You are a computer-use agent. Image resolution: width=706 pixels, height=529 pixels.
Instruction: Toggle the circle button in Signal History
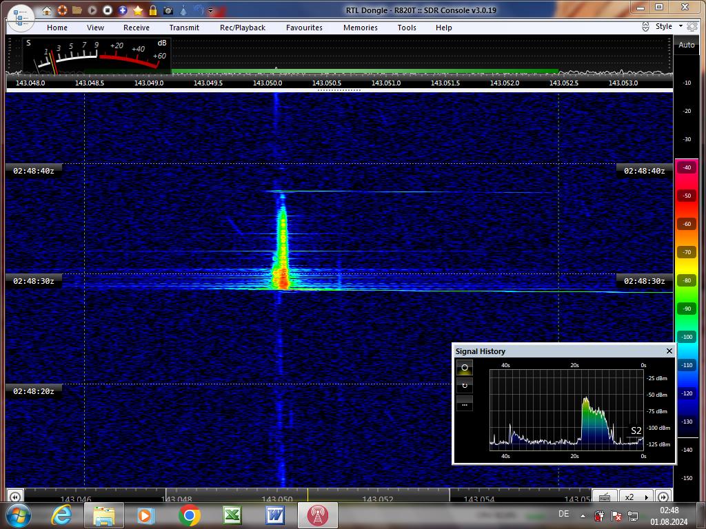[x=464, y=368]
